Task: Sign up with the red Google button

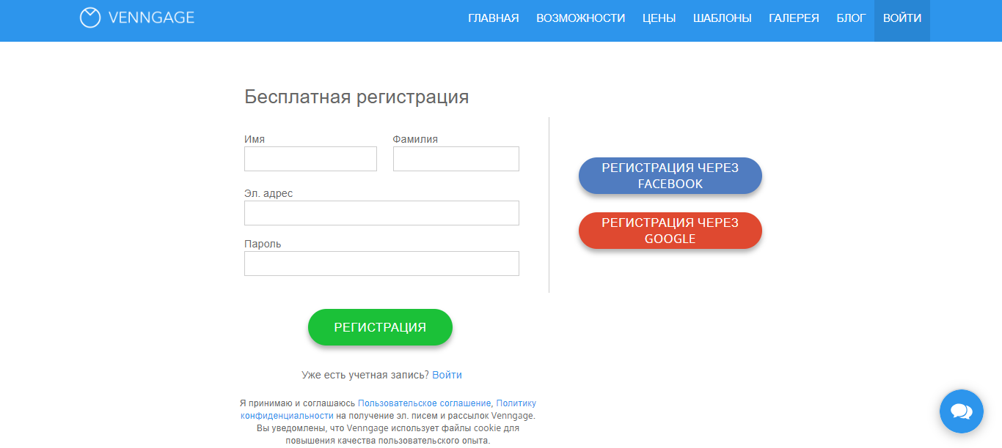Action: (x=670, y=231)
